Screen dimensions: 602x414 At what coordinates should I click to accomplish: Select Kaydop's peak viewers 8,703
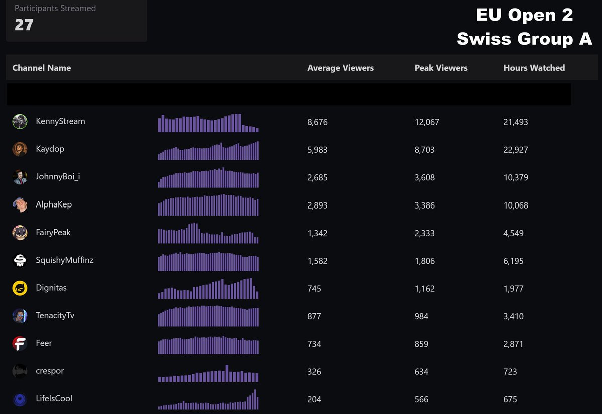click(x=425, y=150)
